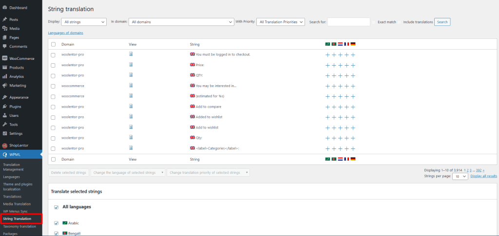499x236 pixels.
Task: Open the Taxonomy translation submenu item
Action: tap(19, 226)
